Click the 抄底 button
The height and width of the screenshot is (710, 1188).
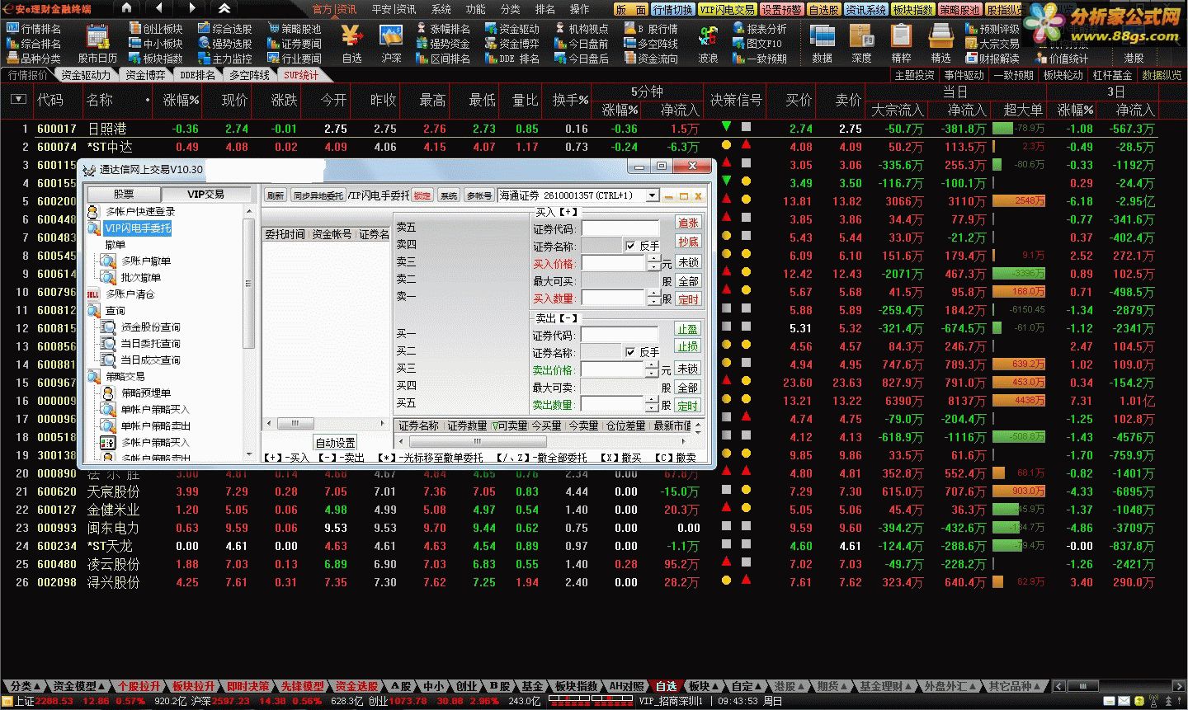click(x=688, y=242)
